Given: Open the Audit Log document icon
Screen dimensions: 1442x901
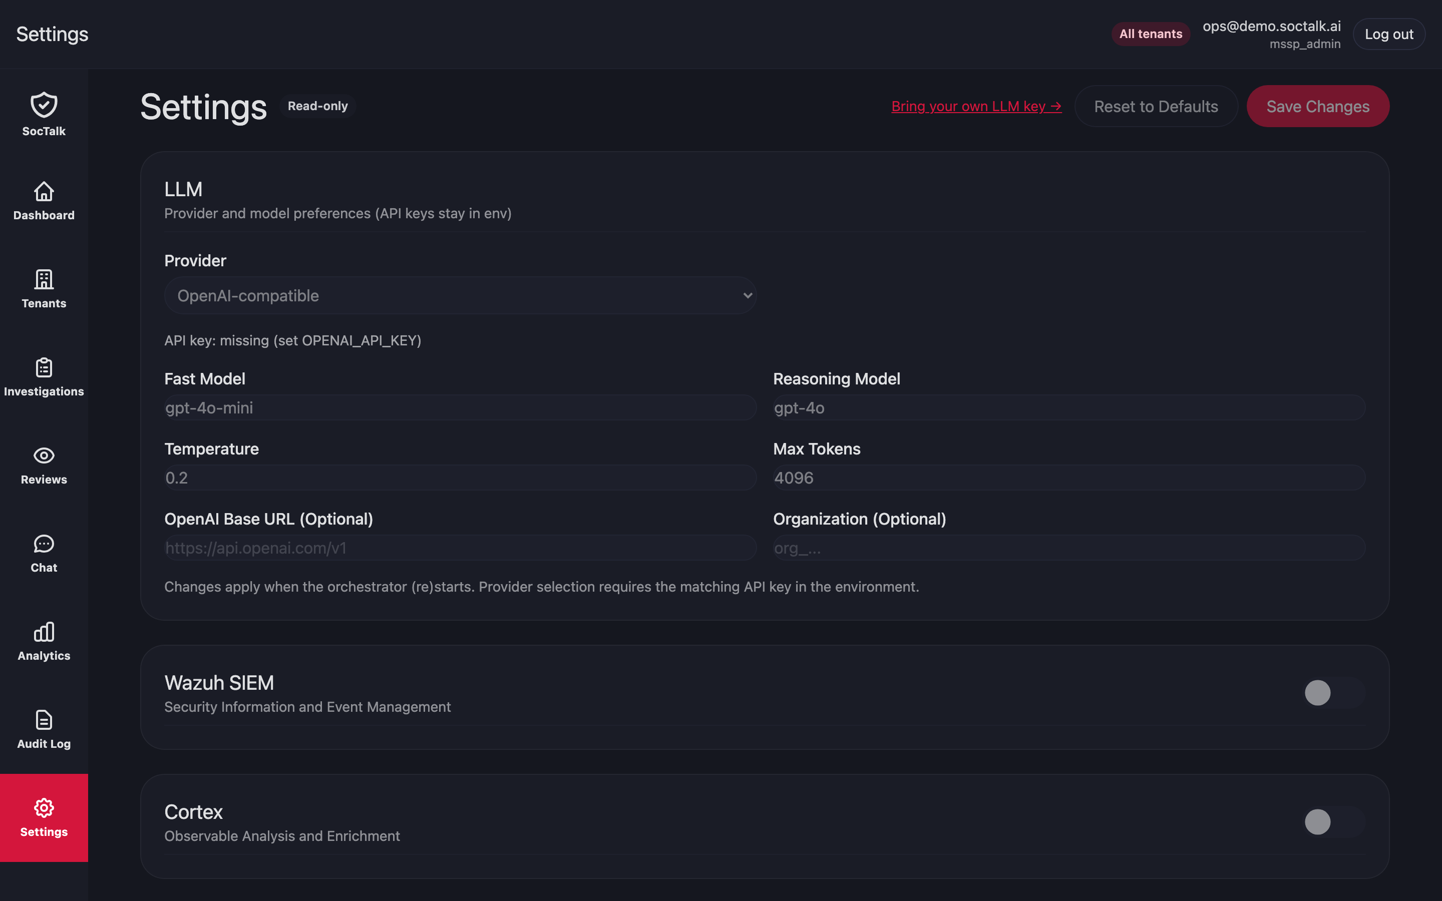Looking at the screenshot, I should 44,720.
